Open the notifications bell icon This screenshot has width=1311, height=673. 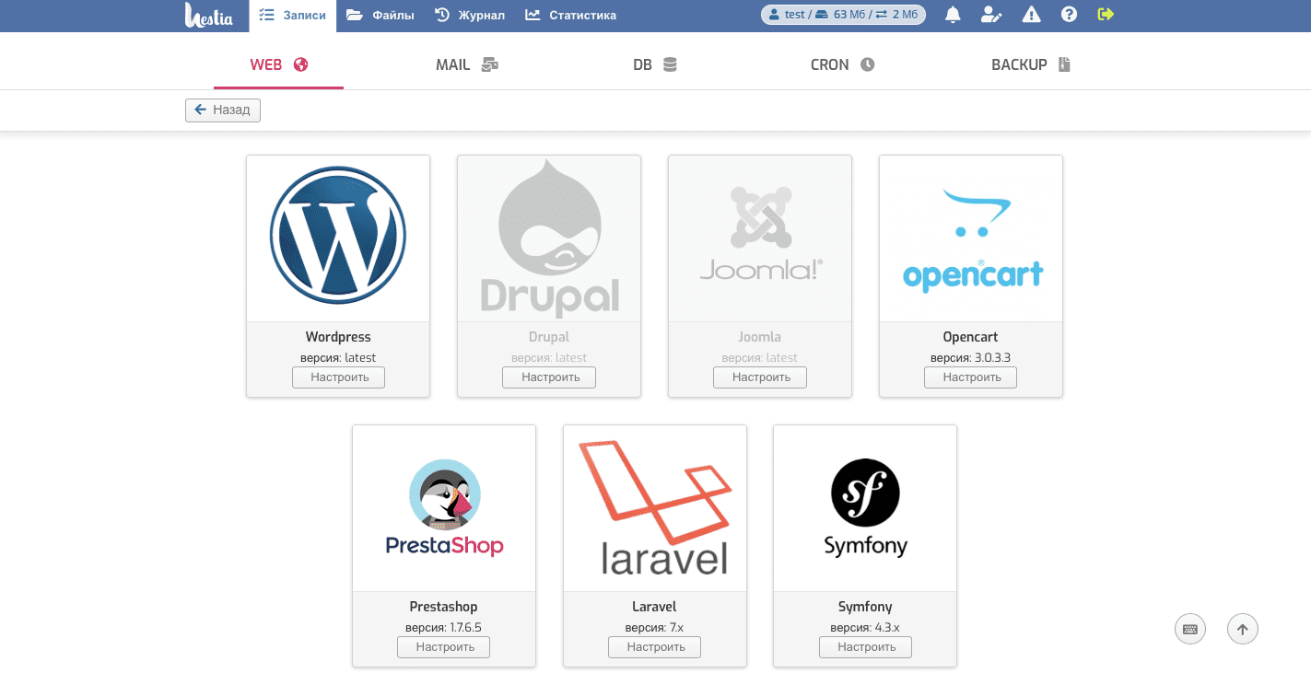(x=953, y=15)
